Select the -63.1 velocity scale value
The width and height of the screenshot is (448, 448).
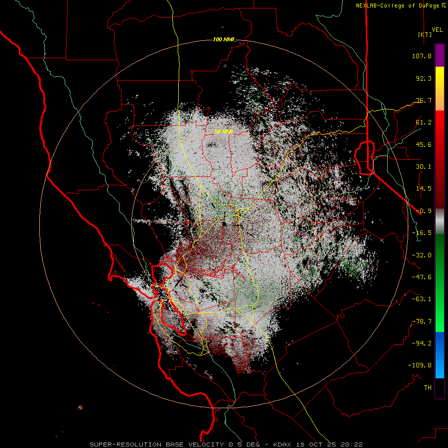click(422, 299)
